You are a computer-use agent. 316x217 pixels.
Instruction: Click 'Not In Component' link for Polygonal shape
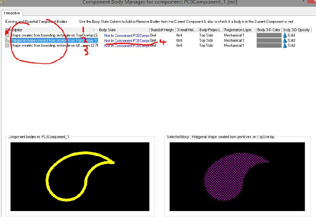coord(126,41)
